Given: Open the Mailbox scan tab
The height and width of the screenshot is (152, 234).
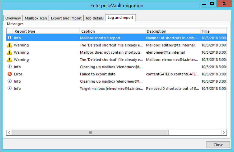Looking at the screenshot, I should click(36, 18).
